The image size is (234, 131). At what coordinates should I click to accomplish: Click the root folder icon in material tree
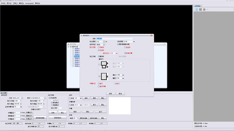click(71, 47)
